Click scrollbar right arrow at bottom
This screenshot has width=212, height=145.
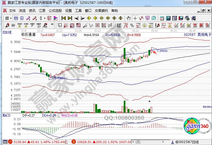pyautogui.click(x=163, y=142)
